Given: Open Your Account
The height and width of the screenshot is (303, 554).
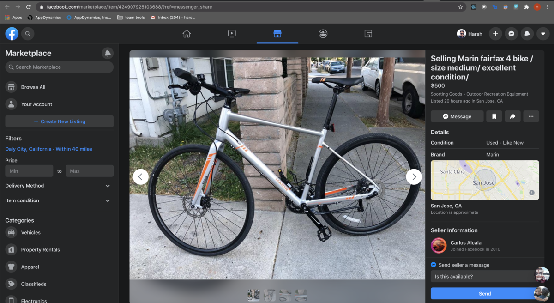Looking at the screenshot, I should (59, 104).
